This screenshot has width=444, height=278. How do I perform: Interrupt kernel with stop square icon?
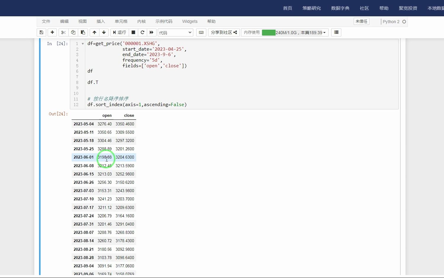pyautogui.click(x=133, y=32)
